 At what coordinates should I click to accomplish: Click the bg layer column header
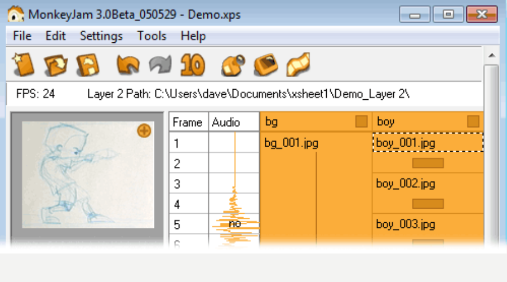pos(315,122)
